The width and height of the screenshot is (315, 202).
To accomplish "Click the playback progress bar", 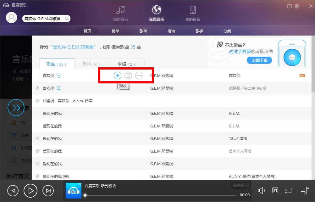I will point(161,195).
